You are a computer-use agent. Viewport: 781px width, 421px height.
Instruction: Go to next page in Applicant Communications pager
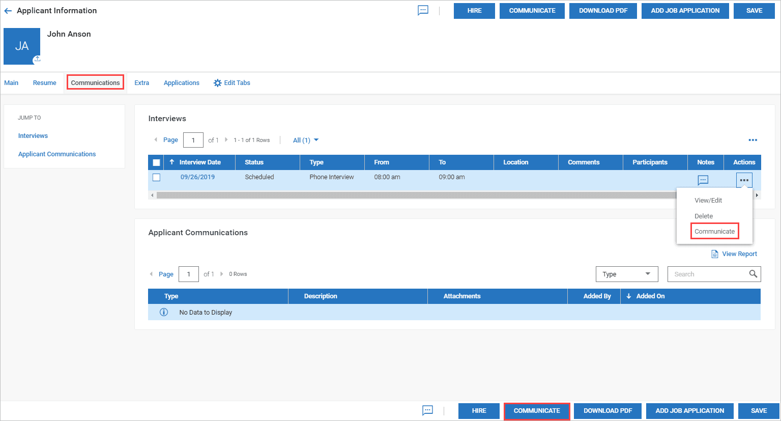click(x=222, y=274)
